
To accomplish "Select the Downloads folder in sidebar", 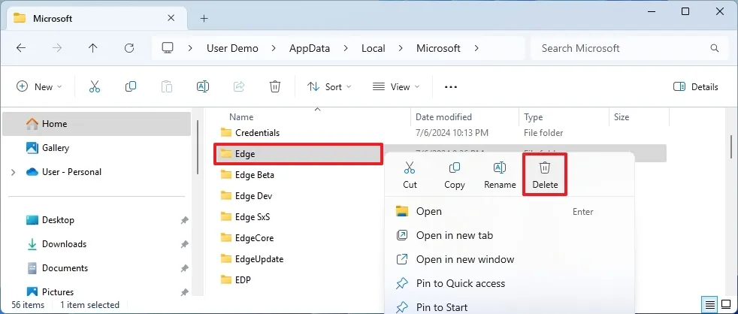I will point(64,244).
